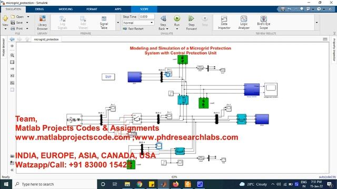Viewport: 337px width, 189px height.
Task: Undo via quick access toolbar arrow
Action: [289, 9]
